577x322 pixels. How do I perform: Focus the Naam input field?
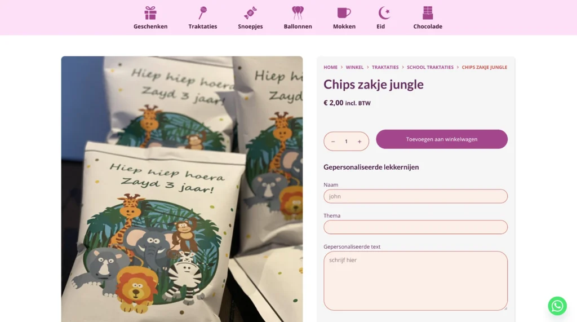tap(415, 196)
